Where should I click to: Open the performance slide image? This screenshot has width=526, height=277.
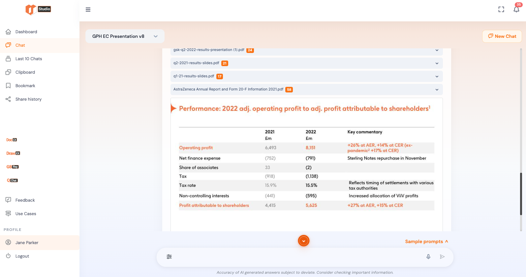pos(307,164)
